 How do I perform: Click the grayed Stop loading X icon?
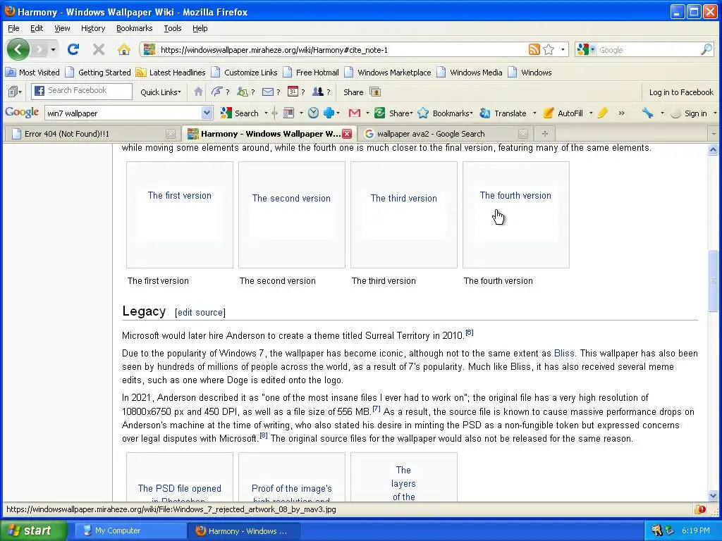tap(98, 49)
